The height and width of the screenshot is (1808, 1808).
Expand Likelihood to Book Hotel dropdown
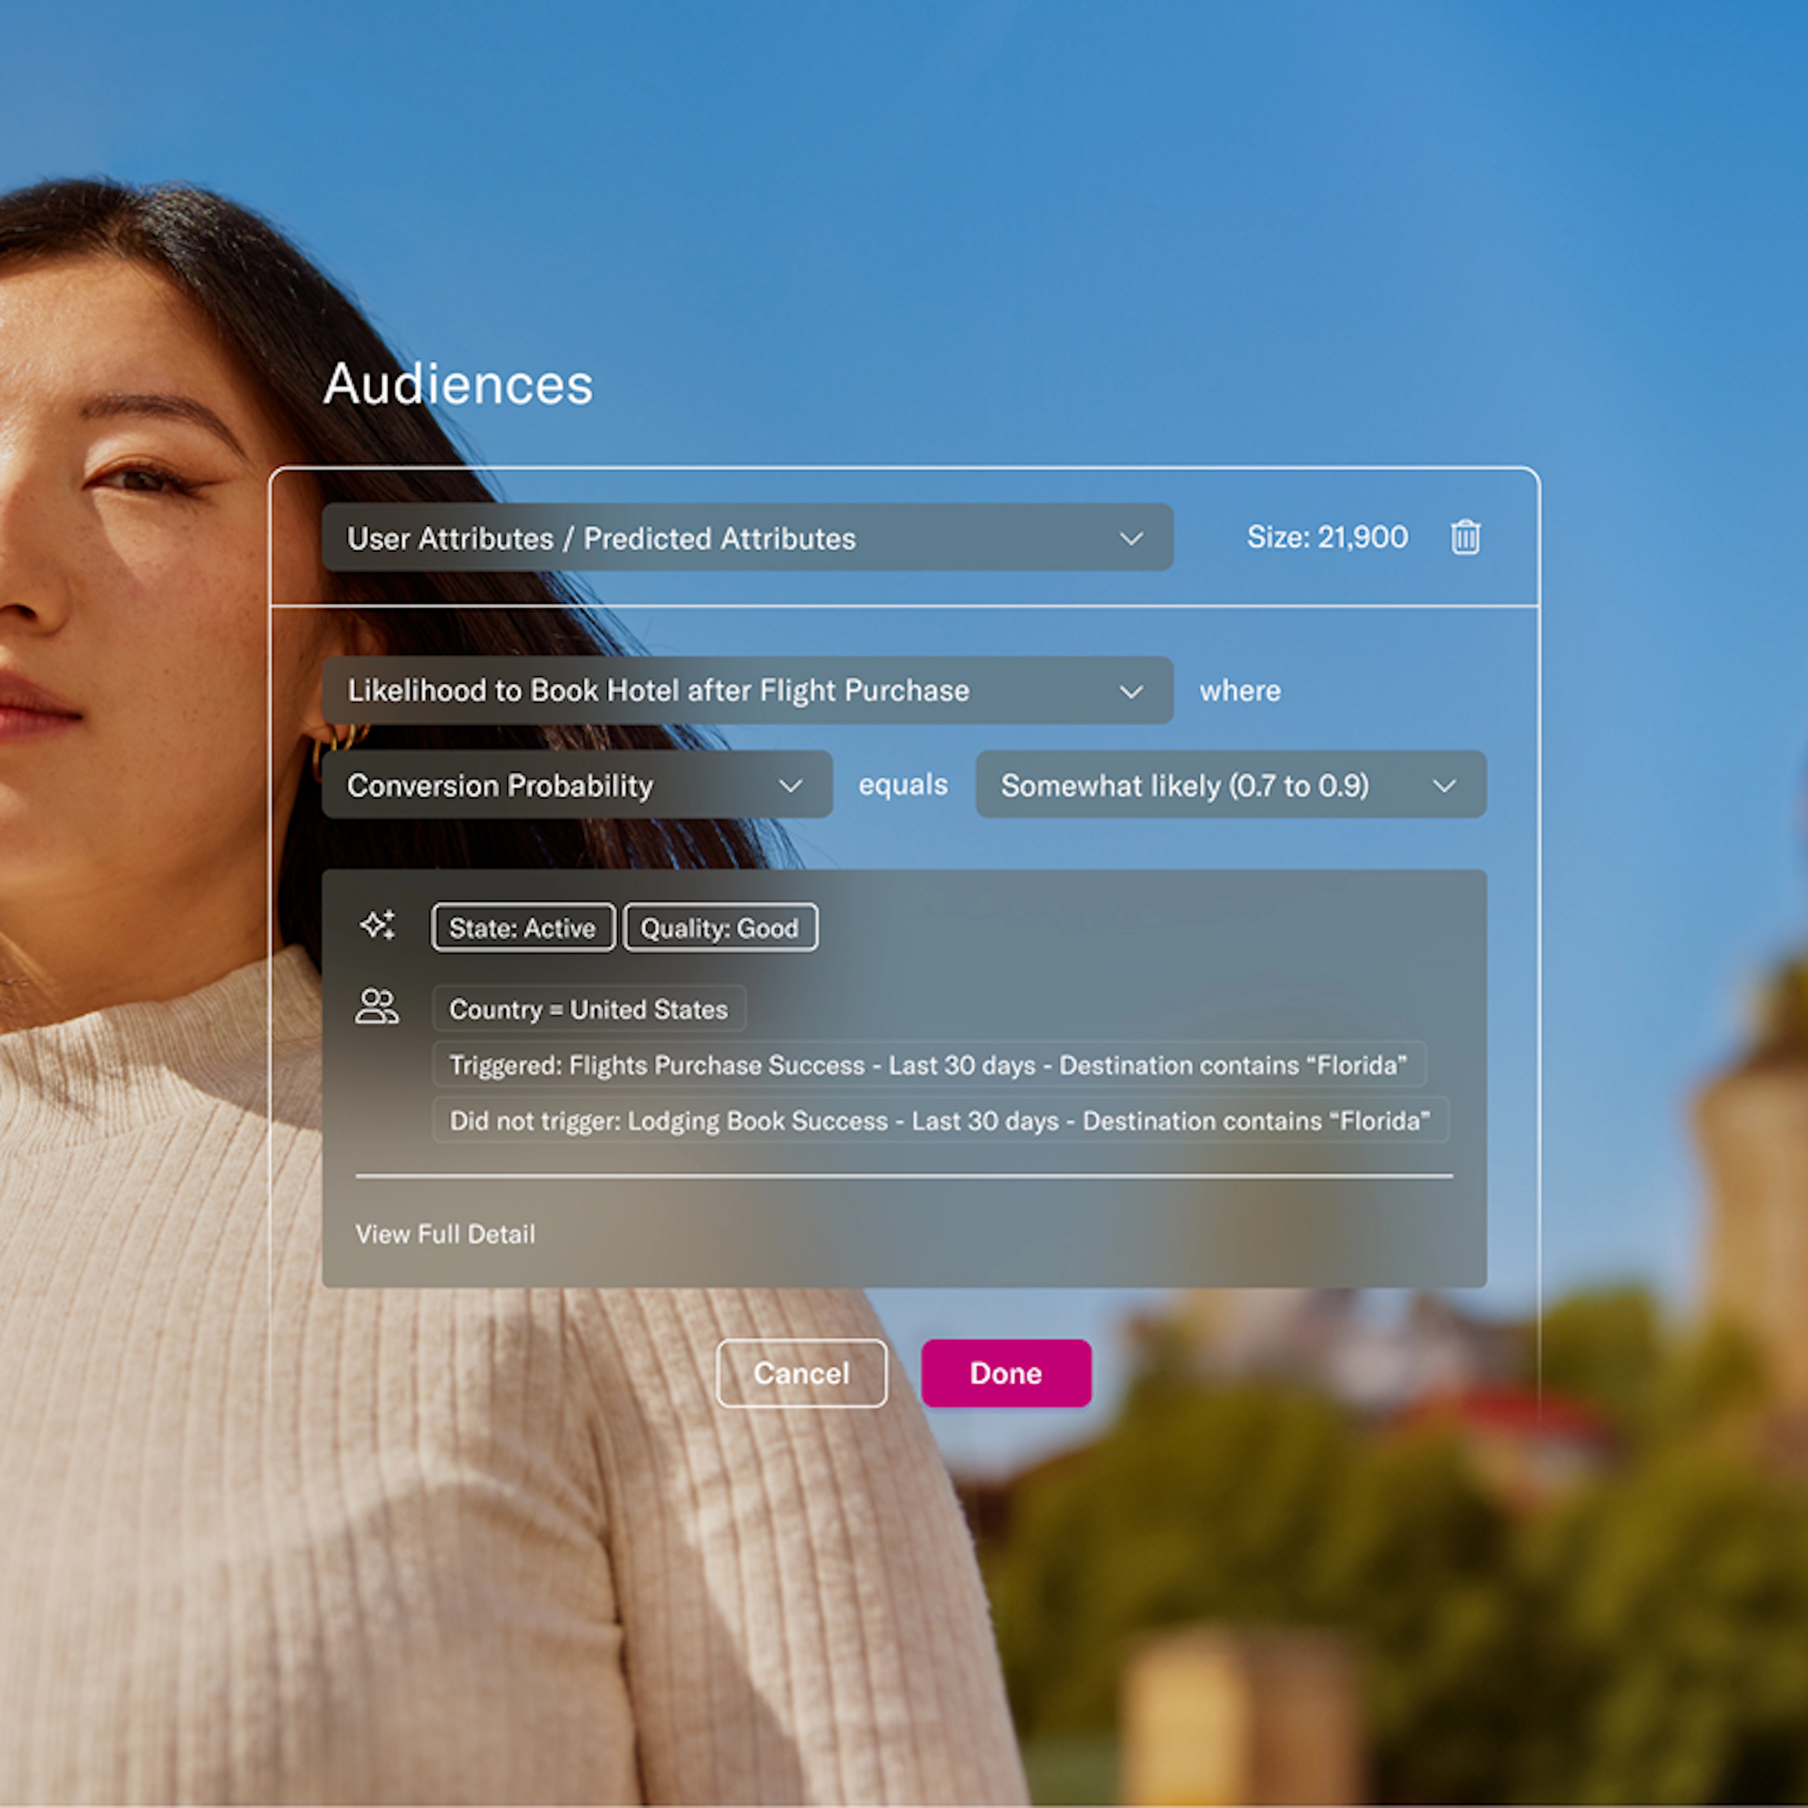click(747, 691)
